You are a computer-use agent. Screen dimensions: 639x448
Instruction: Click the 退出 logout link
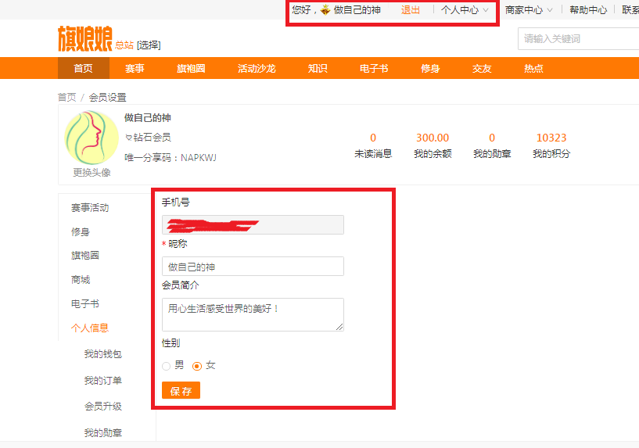click(411, 10)
